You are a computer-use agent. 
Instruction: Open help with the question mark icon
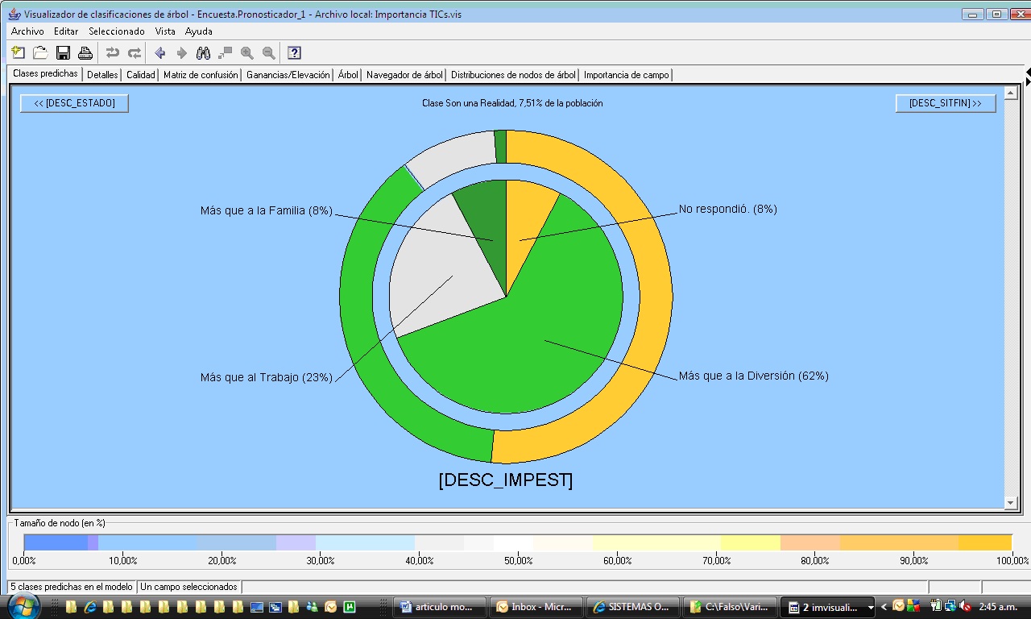coord(294,53)
